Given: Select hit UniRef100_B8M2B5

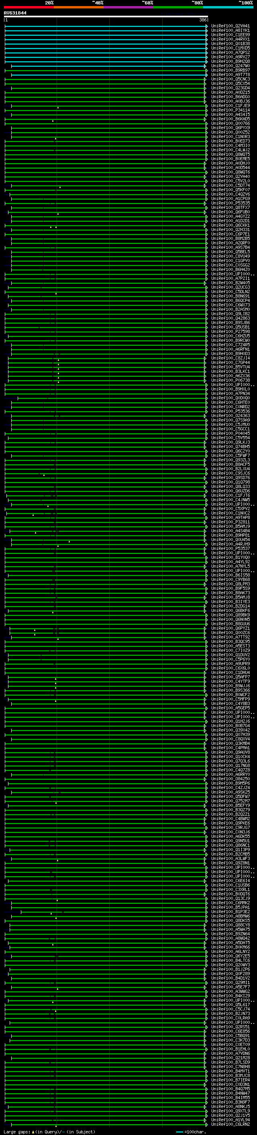Looking at the screenshot, I should coord(230,238).
